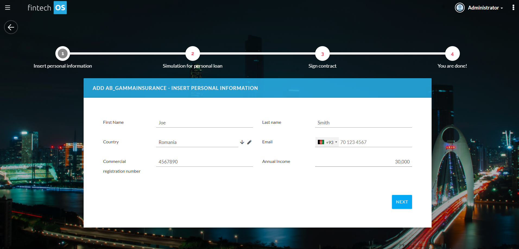The image size is (519, 249).
Task: Go back using the circular arrow button
Action: pos(11,27)
